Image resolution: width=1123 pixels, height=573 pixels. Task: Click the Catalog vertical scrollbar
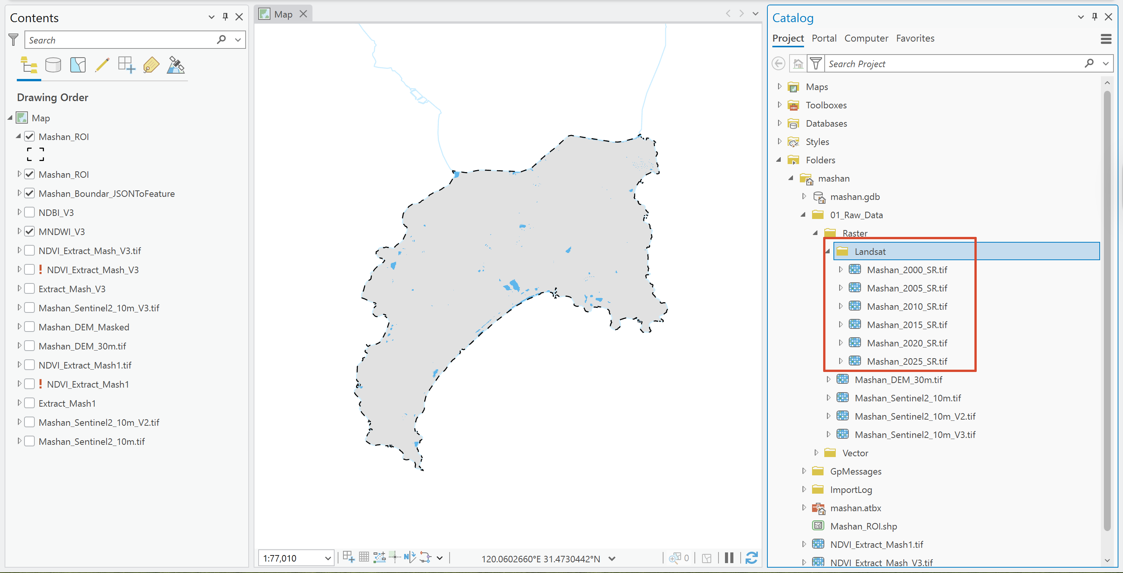[x=1107, y=311]
